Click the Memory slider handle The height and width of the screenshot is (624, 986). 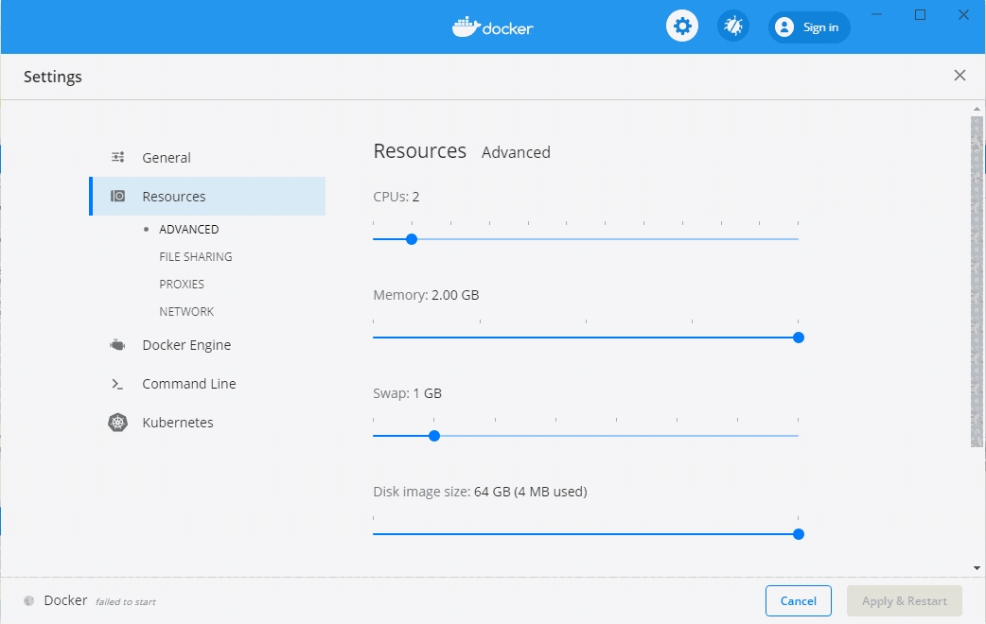798,337
